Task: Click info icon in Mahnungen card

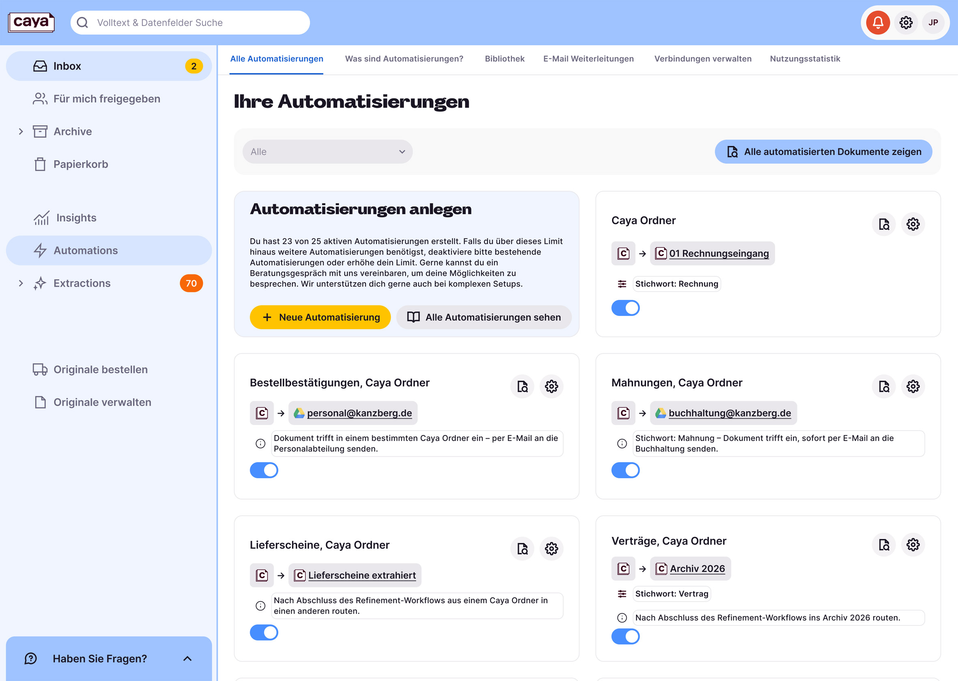Action: (622, 443)
